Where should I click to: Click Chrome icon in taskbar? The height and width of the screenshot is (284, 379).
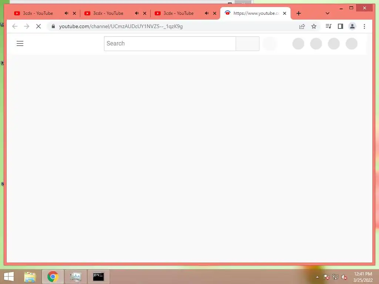pyautogui.click(x=53, y=277)
